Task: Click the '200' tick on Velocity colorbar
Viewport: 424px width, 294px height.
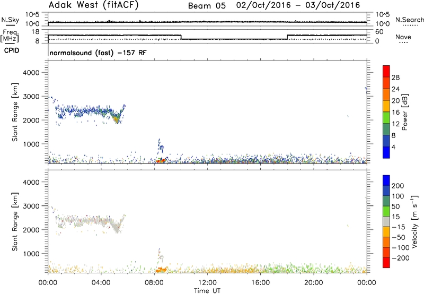Action: tap(398, 186)
